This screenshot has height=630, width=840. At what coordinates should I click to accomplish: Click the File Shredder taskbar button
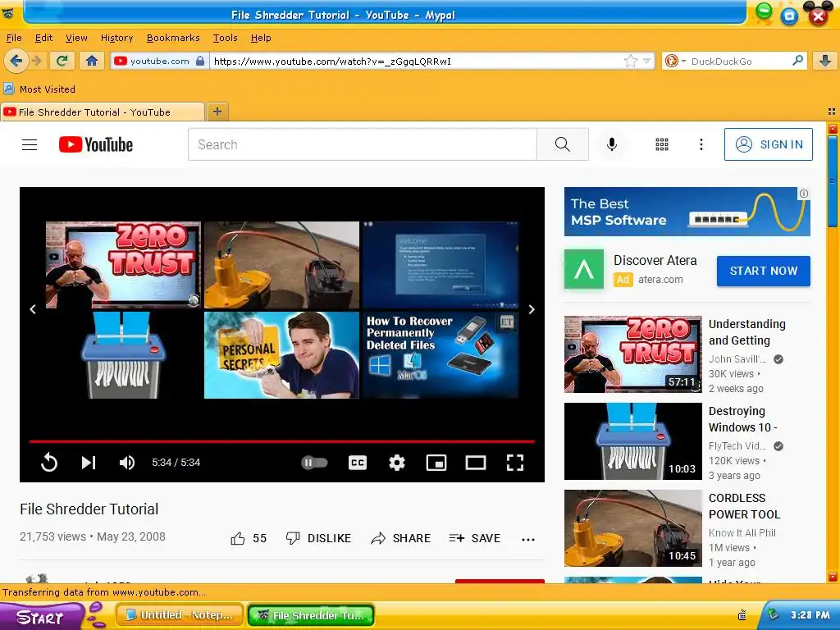pos(311,615)
